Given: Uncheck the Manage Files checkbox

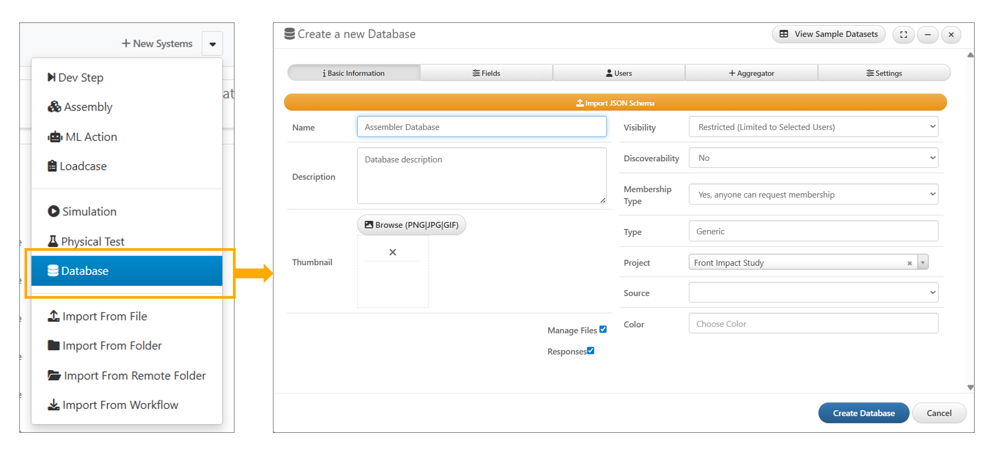Looking at the screenshot, I should pos(603,330).
